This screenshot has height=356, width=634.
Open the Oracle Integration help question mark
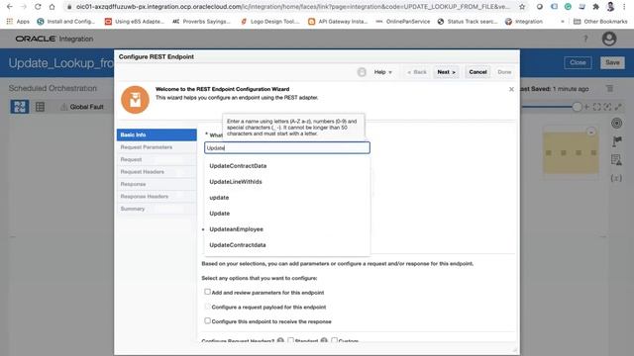pos(585,39)
